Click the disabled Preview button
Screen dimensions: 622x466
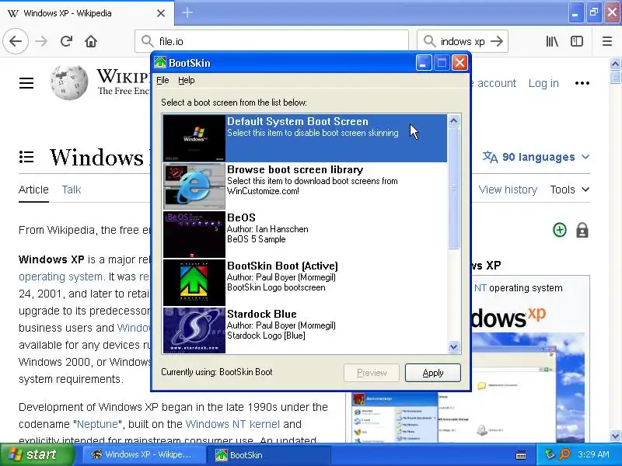[x=372, y=373]
